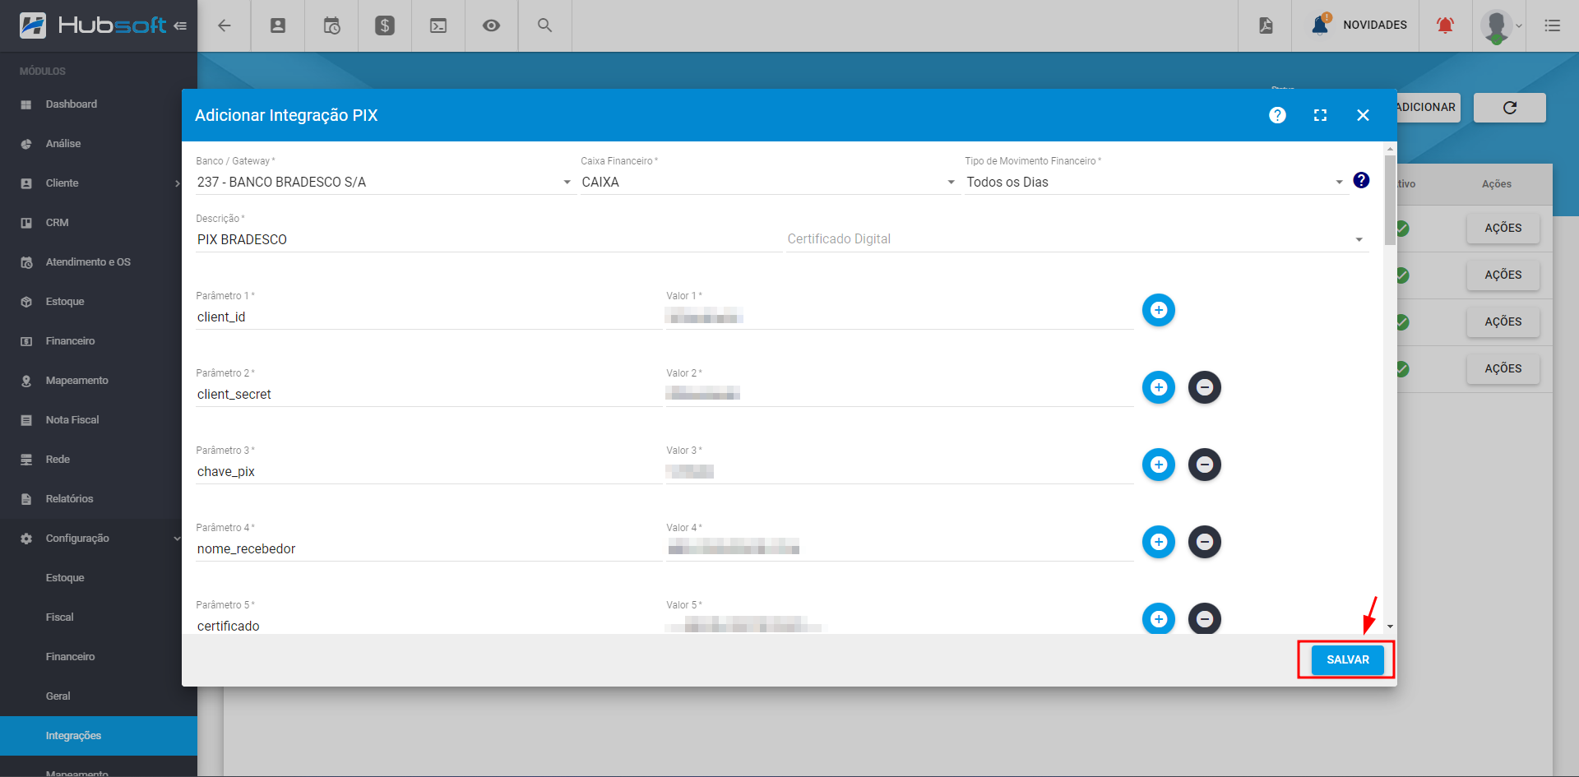Image resolution: width=1579 pixels, height=777 pixels.
Task: Open the list menu icon at far right
Action: pyautogui.click(x=1553, y=25)
